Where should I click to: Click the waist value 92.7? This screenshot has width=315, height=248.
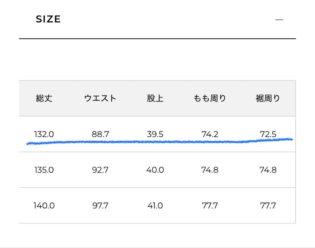tap(100, 170)
